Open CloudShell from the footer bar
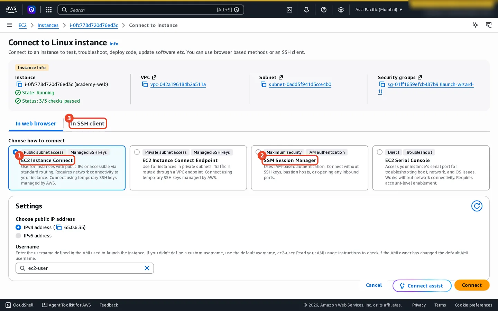Viewport: 498px width, 311px height. tap(20, 305)
